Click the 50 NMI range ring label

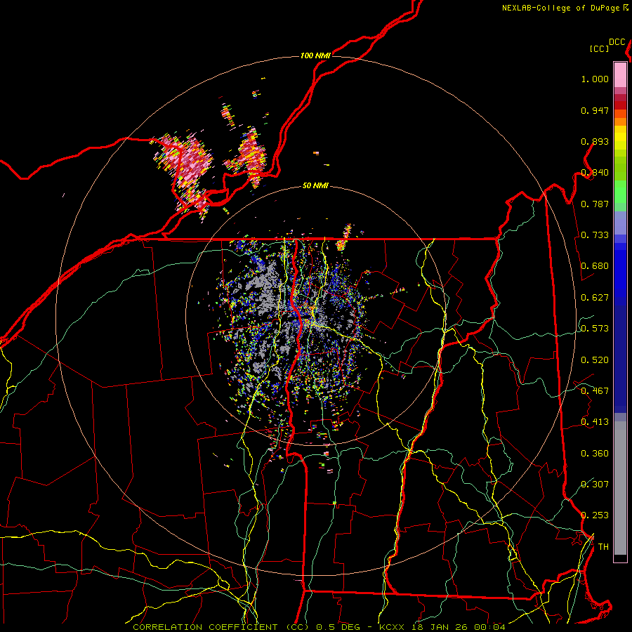pos(315,186)
